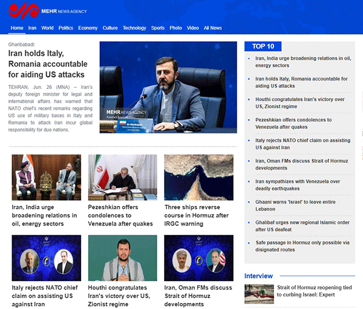This screenshot has height=309, width=363.
Task: Select the Politics menu item
Action: [66, 28]
